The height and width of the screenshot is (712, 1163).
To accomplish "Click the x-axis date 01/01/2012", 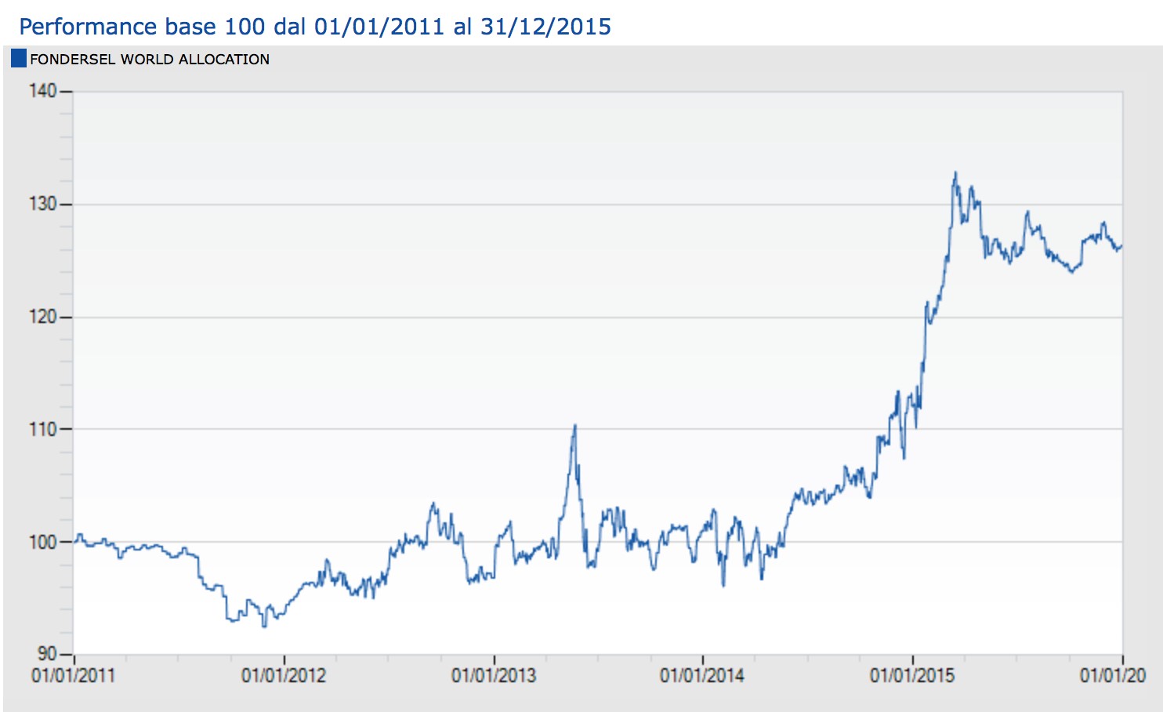I will coord(284,675).
